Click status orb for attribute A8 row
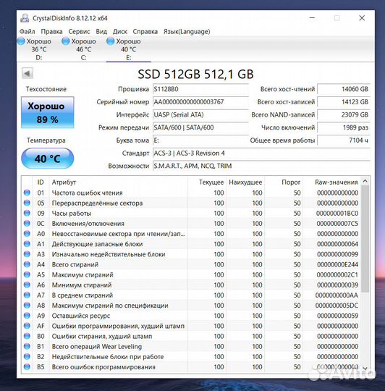 click(27, 306)
